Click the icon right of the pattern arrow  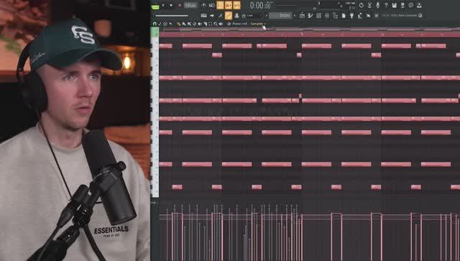302,16
